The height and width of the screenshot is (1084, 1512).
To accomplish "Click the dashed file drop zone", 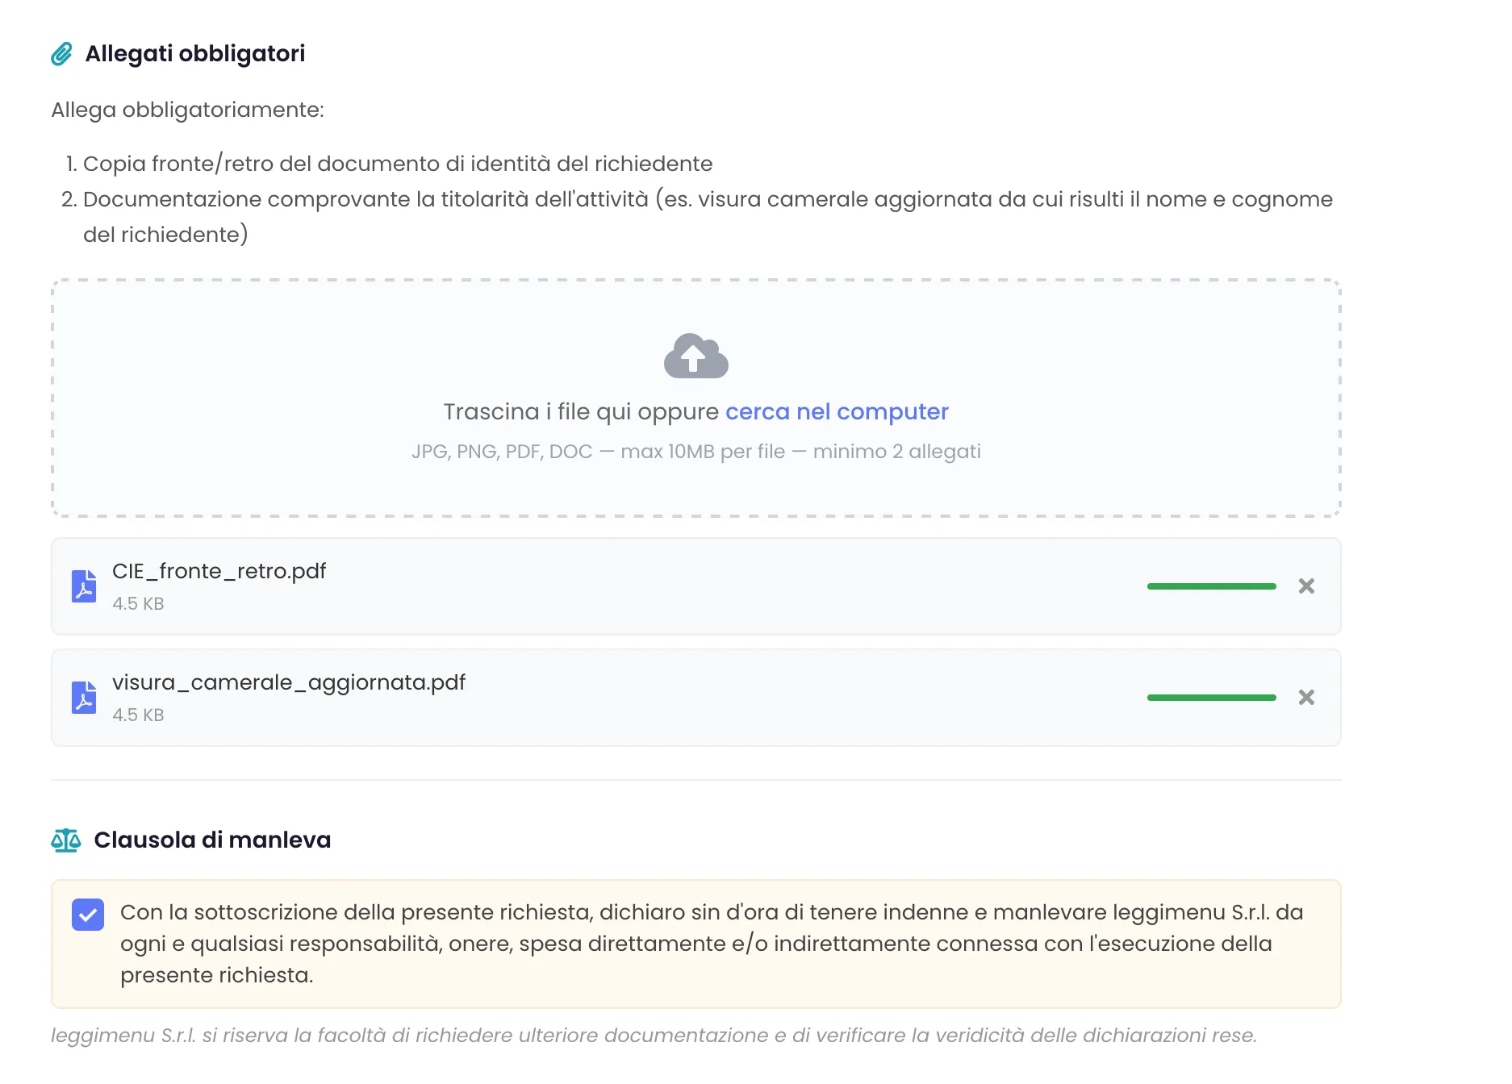I will [x=696, y=398].
